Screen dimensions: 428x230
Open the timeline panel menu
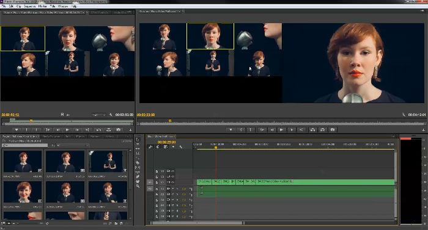pyautogui.click(x=393, y=136)
